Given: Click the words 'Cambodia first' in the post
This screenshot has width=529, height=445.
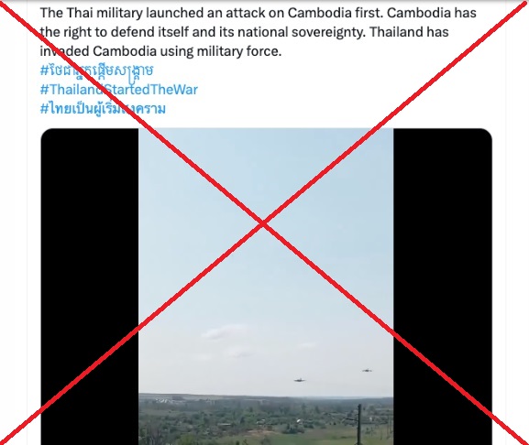Looking at the screenshot, I should click(x=336, y=13).
